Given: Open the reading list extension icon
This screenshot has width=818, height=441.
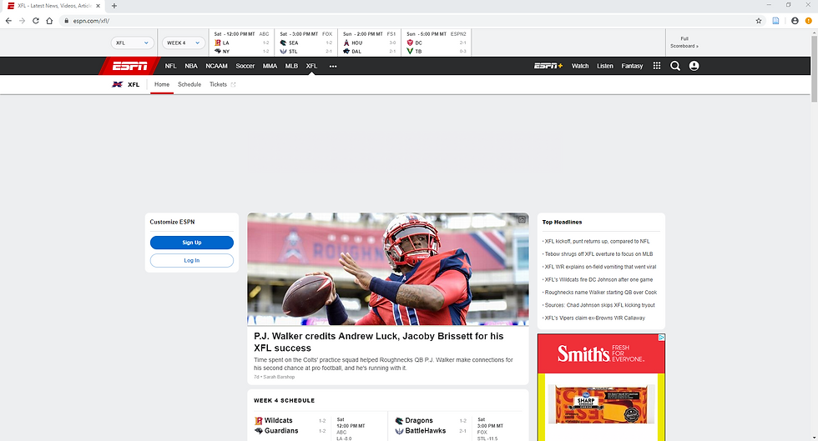Looking at the screenshot, I should coord(775,21).
